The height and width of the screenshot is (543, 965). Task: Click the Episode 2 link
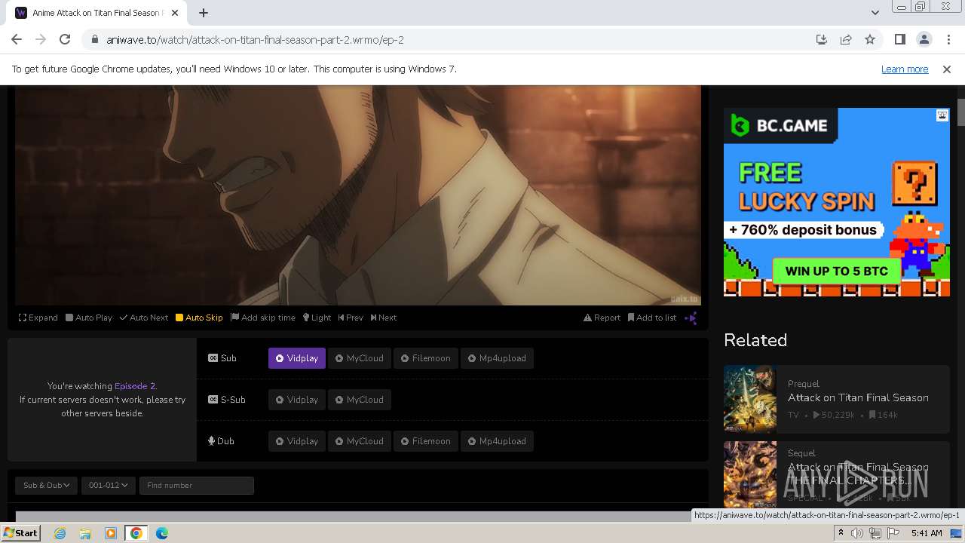pos(135,386)
